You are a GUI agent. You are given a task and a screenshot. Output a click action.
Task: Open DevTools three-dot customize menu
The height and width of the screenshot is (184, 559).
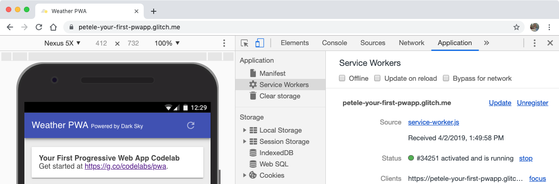pos(535,43)
